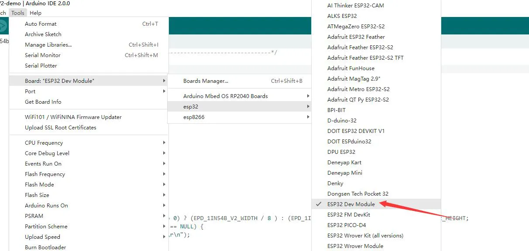Select D-duino-32 board
This screenshot has width=529, height=251.
pos(376,121)
